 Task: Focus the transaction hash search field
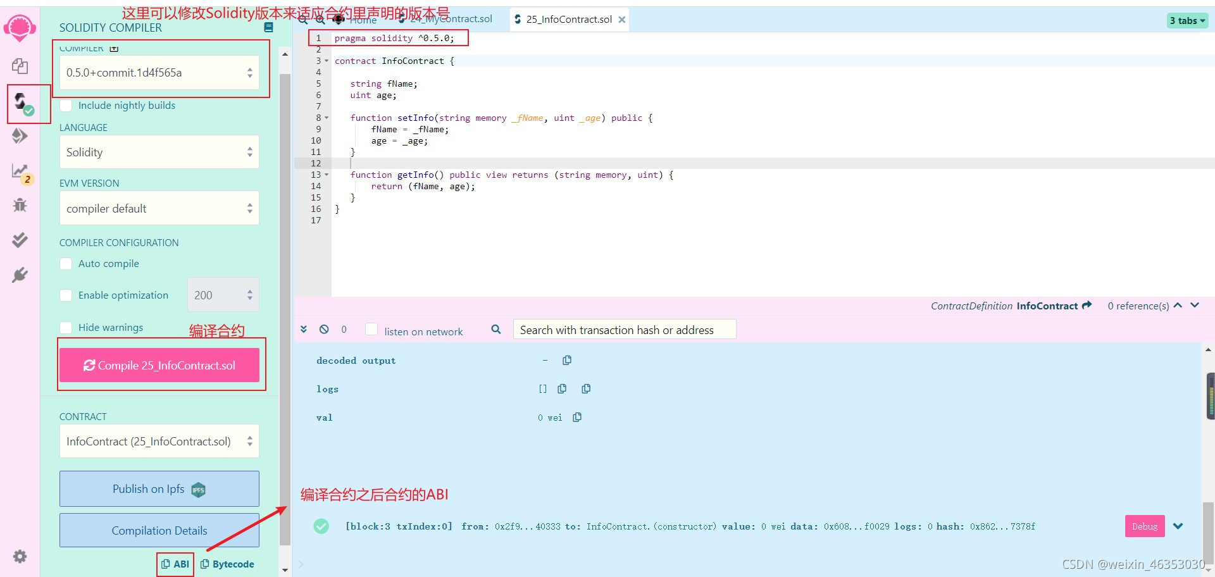625,330
